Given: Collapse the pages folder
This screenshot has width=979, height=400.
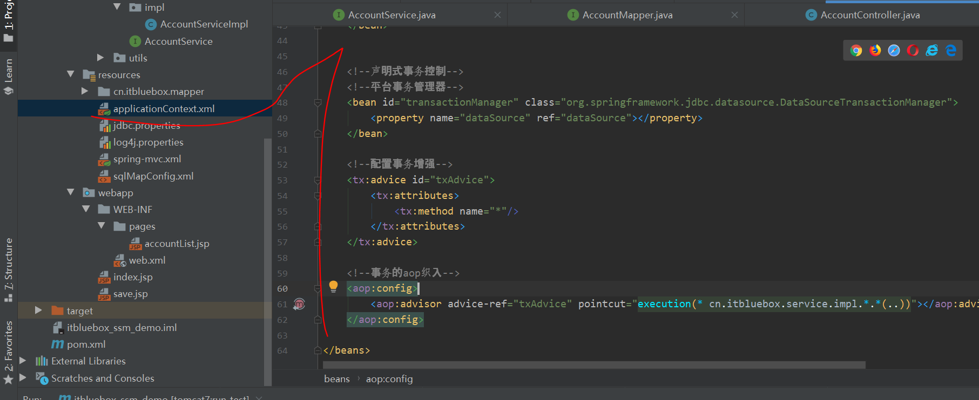Looking at the screenshot, I should pyautogui.click(x=101, y=225).
